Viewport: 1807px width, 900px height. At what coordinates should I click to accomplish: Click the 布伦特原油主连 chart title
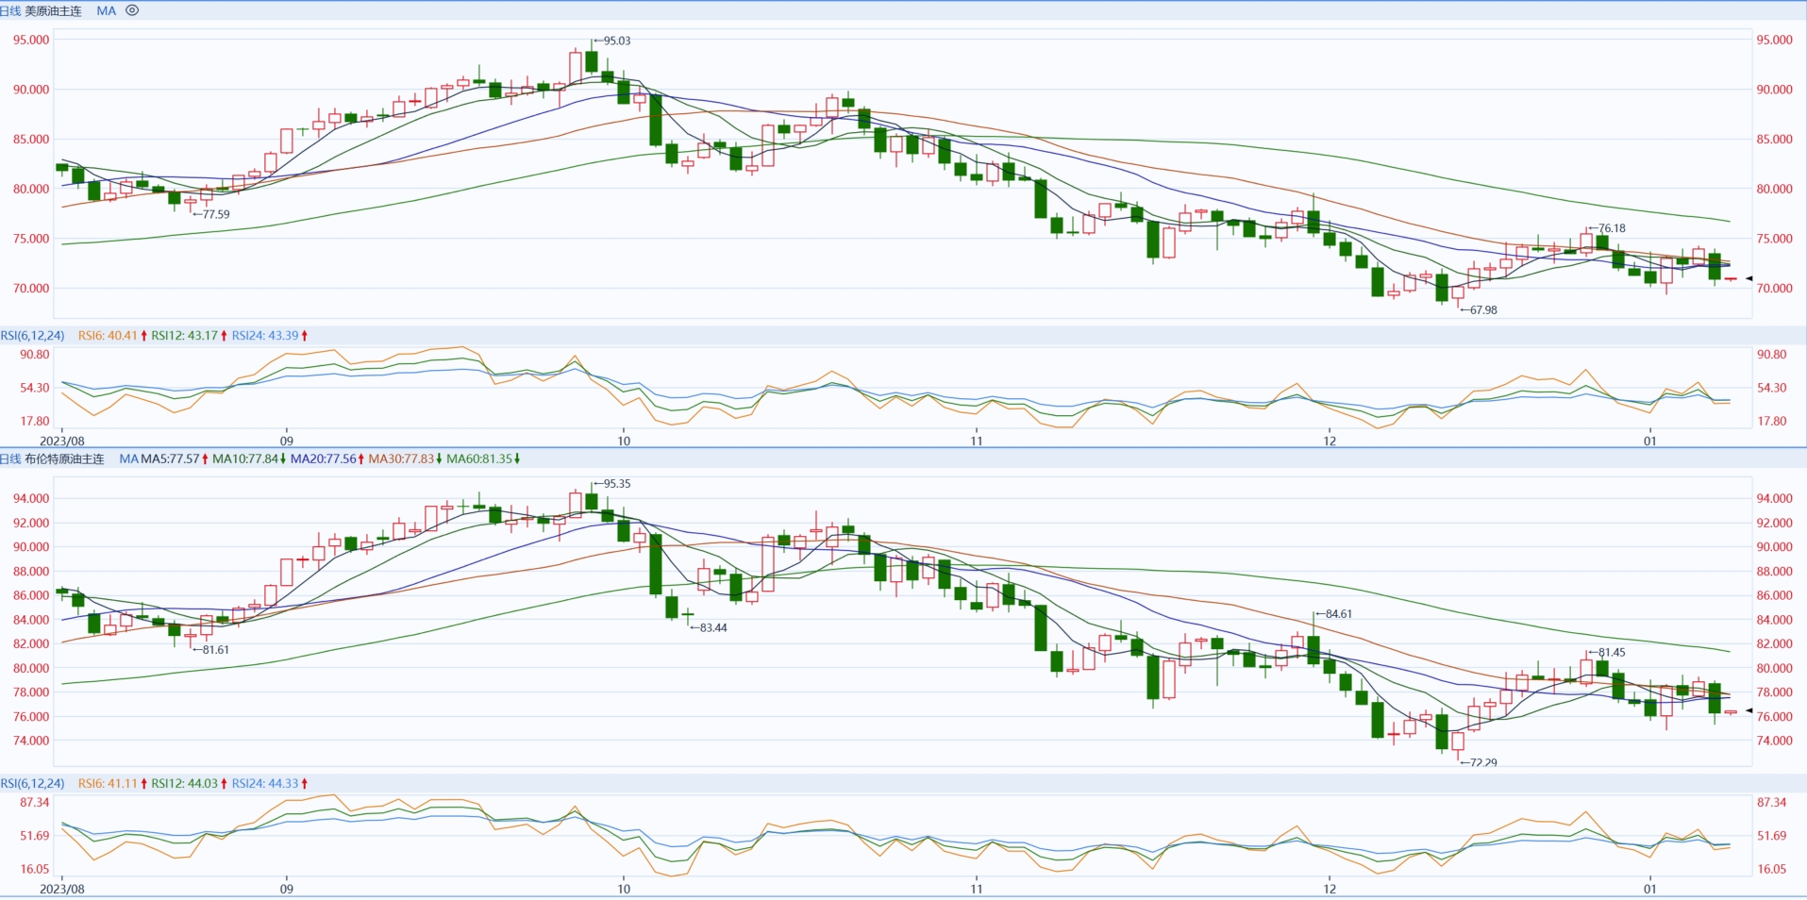pyautogui.click(x=64, y=459)
